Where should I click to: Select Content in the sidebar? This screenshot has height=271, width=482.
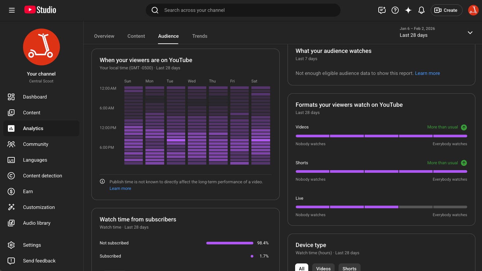32,112
